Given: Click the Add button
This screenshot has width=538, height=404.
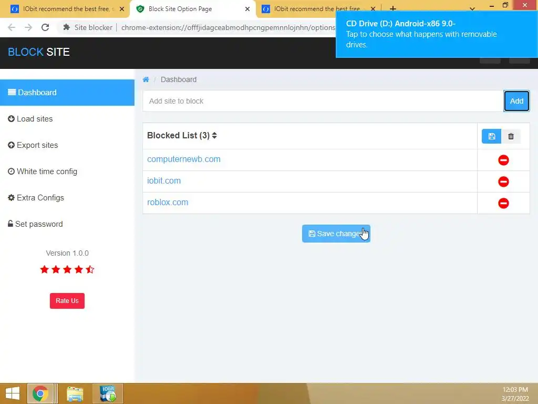Looking at the screenshot, I should pos(516,101).
